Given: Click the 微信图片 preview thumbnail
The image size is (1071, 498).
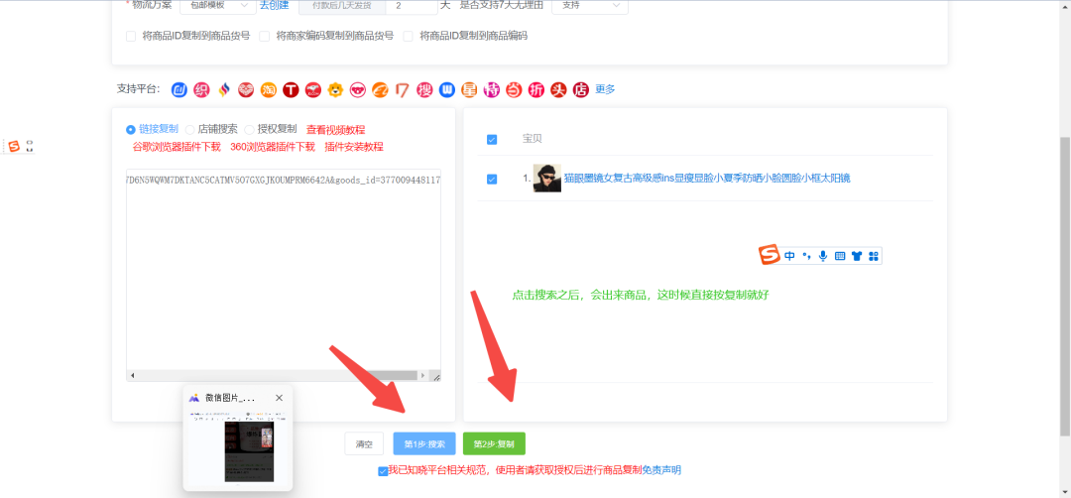Looking at the screenshot, I should (x=237, y=447).
